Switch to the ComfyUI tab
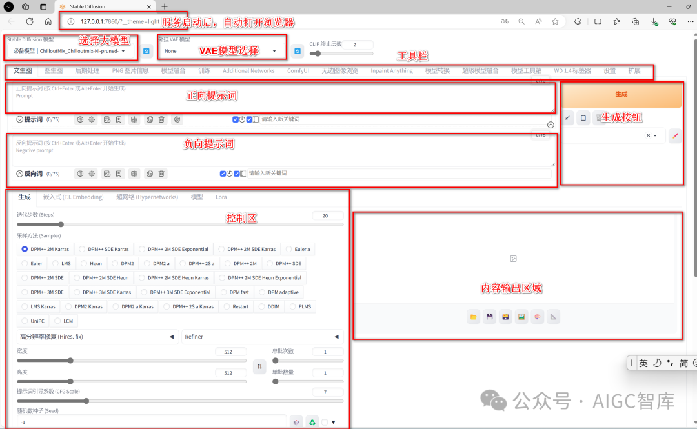 pos(298,71)
